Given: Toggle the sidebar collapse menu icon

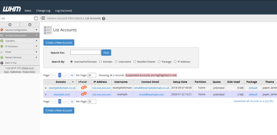Looking at the screenshot, I should [43, 18].
